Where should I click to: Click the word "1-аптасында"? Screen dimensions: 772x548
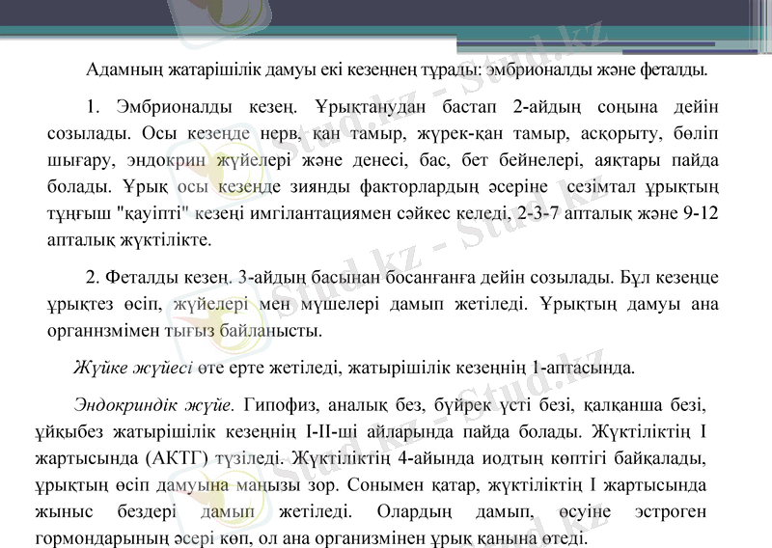tap(583, 368)
